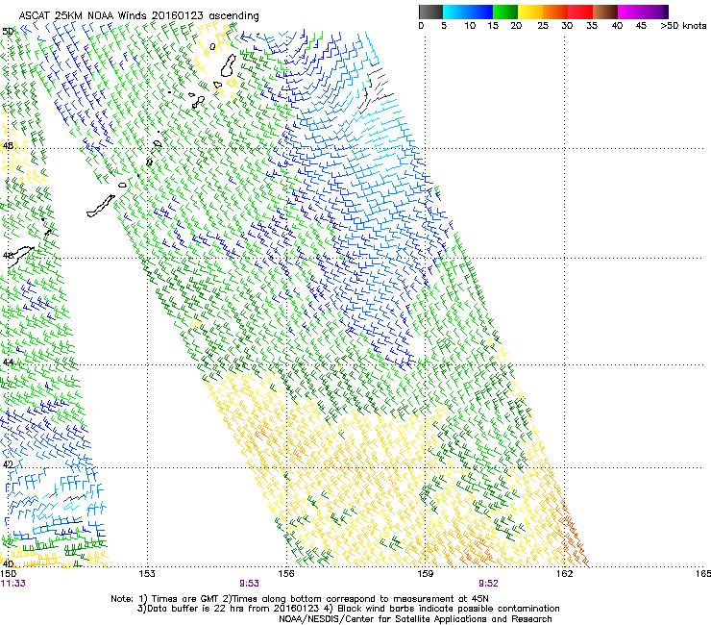This screenshot has width=711, height=625.
Task: Click the green 15-20 knots legend swatch
Action: coord(505,12)
